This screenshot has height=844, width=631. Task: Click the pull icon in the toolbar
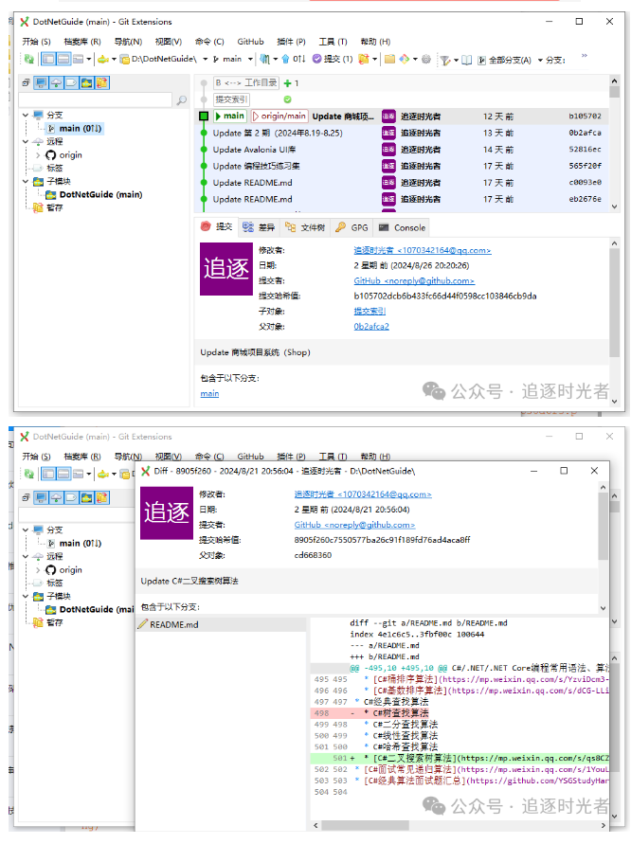[264, 60]
